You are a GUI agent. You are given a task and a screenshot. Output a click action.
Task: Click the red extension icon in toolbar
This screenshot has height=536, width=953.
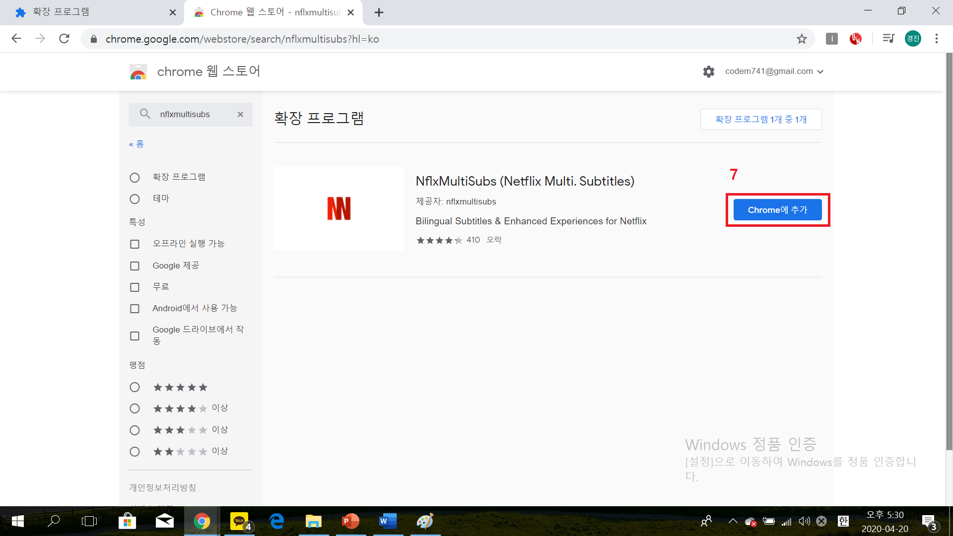point(855,39)
